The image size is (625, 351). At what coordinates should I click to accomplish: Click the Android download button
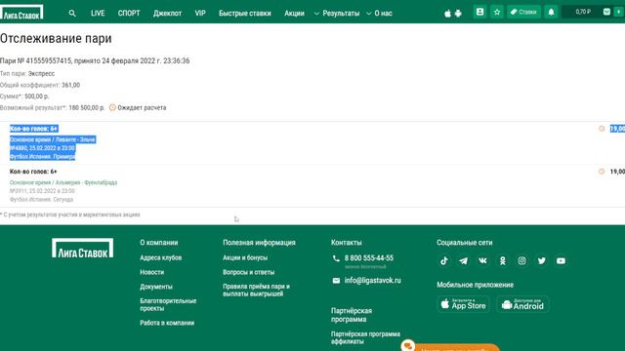pos(522,304)
